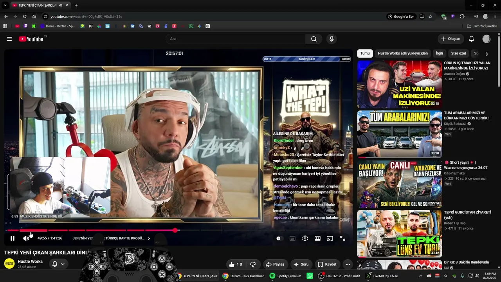Expand chapter 'TÜRKÇE RAP'TE PRODÜ...' arrow
This screenshot has height=282, width=501.
coord(149,238)
